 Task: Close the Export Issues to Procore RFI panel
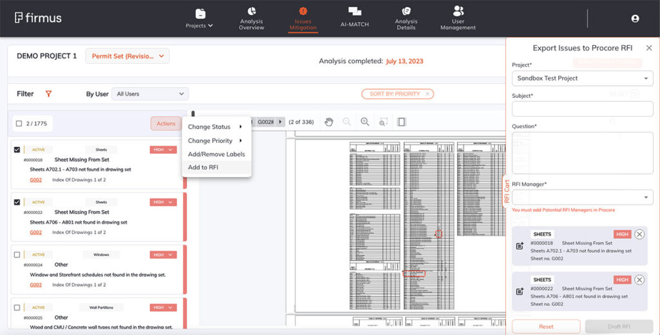coord(649,48)
